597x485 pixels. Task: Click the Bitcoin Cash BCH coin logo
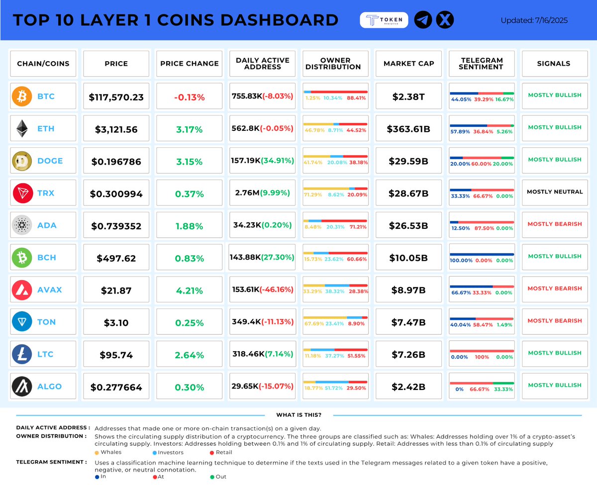coord(21,258)
